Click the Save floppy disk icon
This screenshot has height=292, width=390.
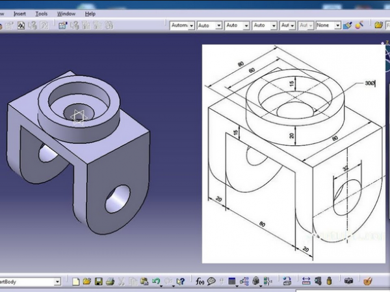99,282
